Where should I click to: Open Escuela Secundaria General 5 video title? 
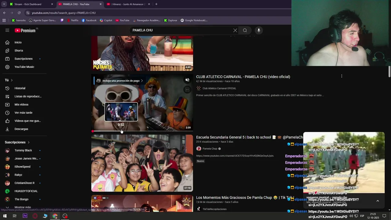(249, 137)
